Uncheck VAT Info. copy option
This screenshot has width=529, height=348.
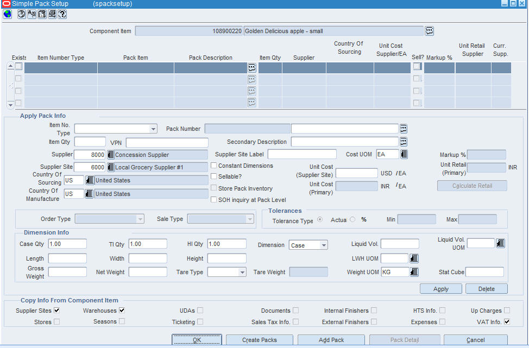(x=507, y=322)
